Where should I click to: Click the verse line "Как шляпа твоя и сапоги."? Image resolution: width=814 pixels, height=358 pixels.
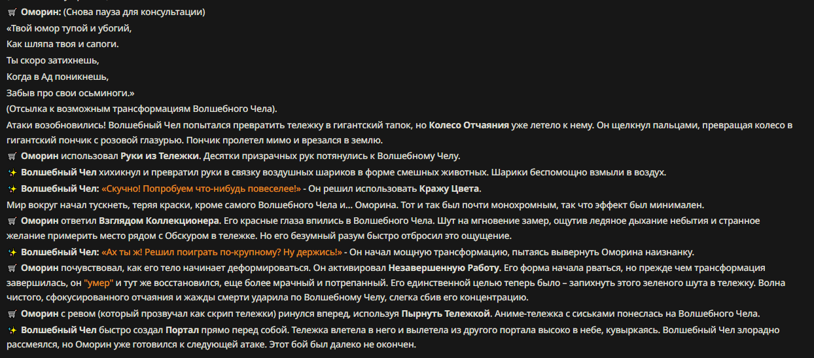(x=63, y=44)
